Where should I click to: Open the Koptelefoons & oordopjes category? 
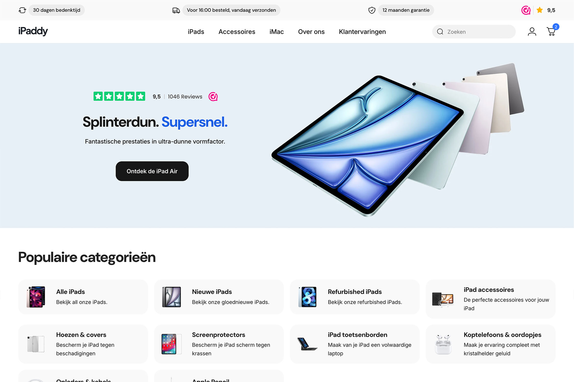[x=491, y=344]
